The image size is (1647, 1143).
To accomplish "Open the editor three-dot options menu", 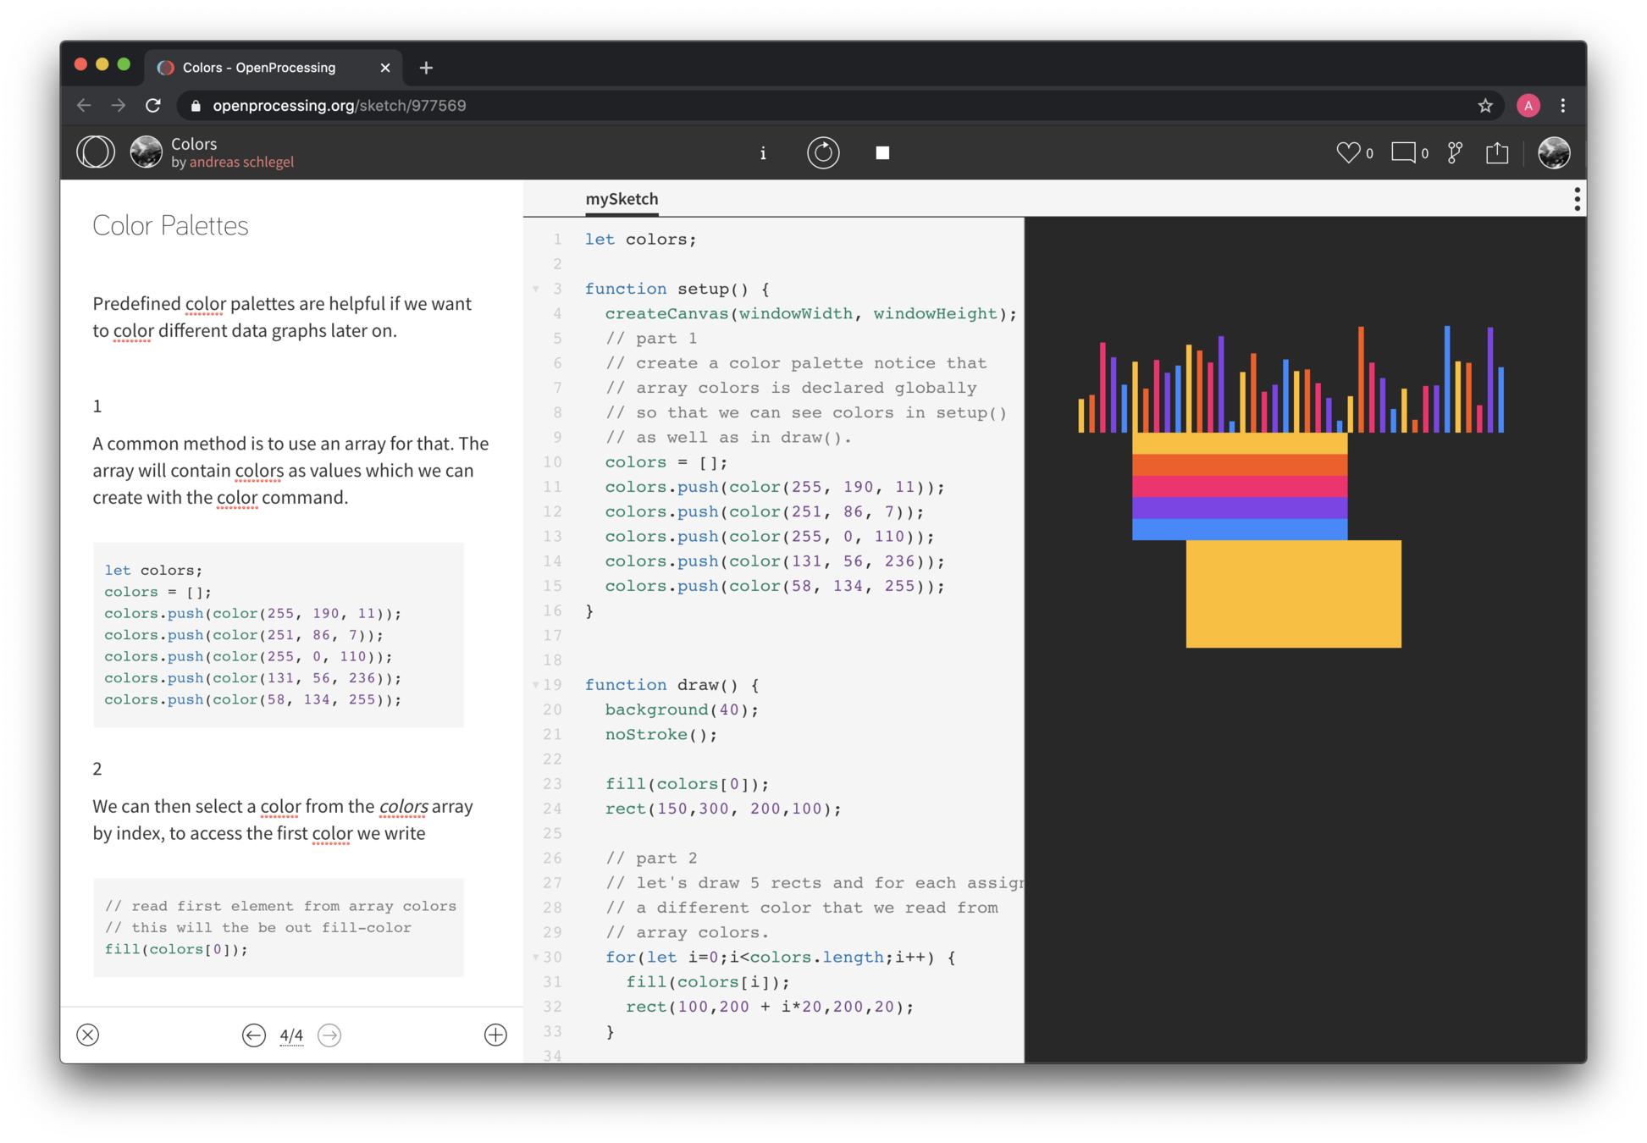I will (1576, 199).
